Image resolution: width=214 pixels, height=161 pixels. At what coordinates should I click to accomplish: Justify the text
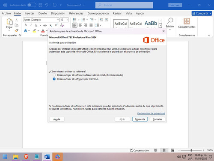tap(91, 25)
